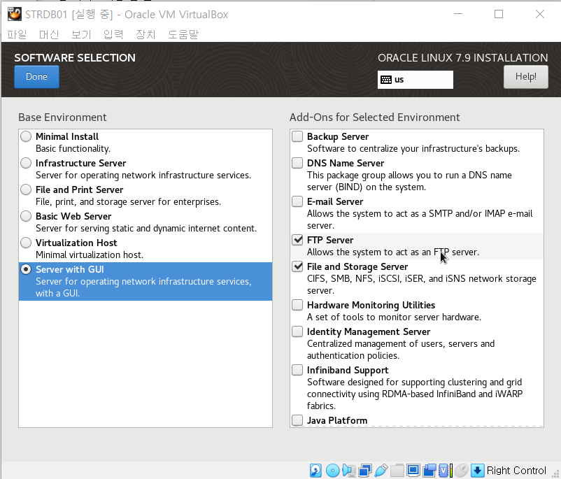Viewport: 561px width, 479px height.
Task: Click the VirtualBox app icon in title bar
Action: coord(14,14)
